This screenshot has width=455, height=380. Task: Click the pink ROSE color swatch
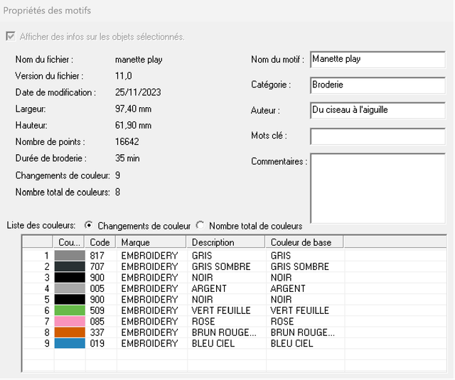70,322
